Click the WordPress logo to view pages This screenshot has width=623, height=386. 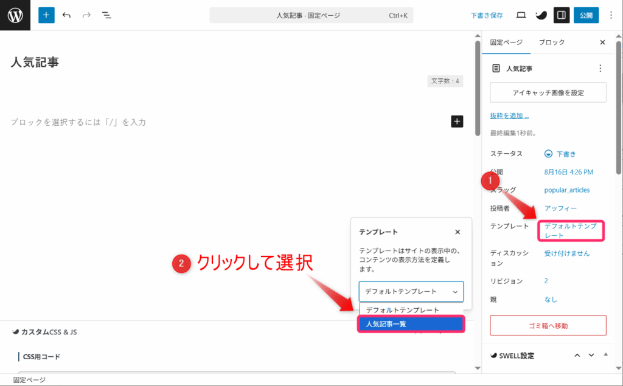[x=15, y=15]
